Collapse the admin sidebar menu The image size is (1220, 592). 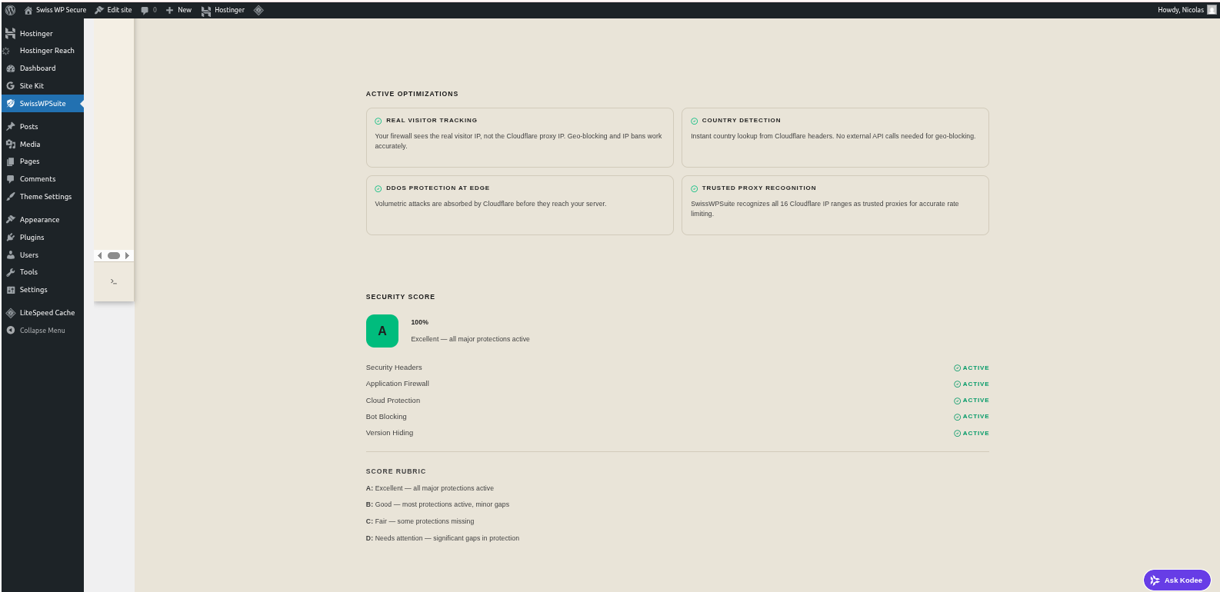[x=42, y=331]
